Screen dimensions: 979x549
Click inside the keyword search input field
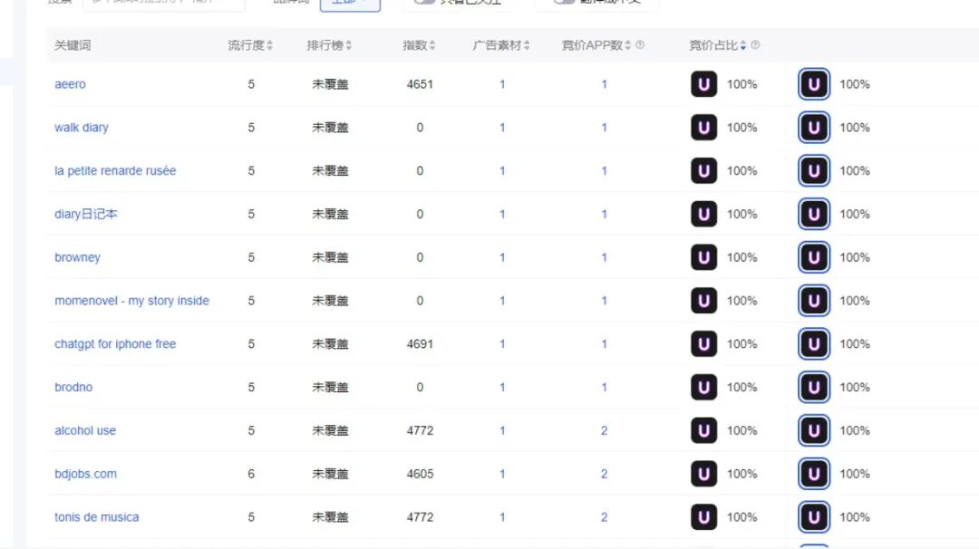(x=163, y=2)
